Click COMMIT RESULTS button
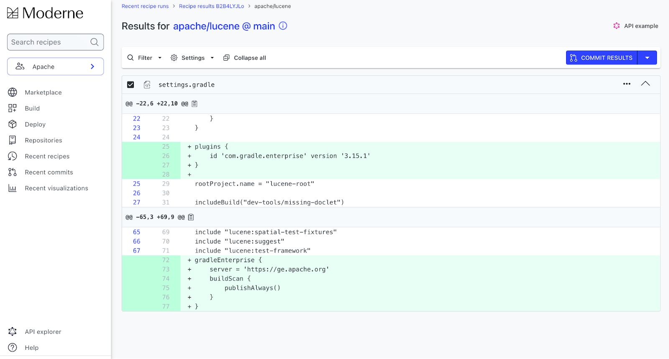 pyautogui.click(x=602, y=58)
